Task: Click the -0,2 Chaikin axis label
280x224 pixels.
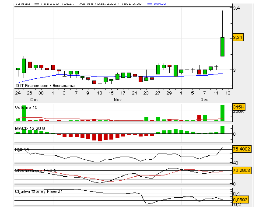Action: tap(237, 205)
